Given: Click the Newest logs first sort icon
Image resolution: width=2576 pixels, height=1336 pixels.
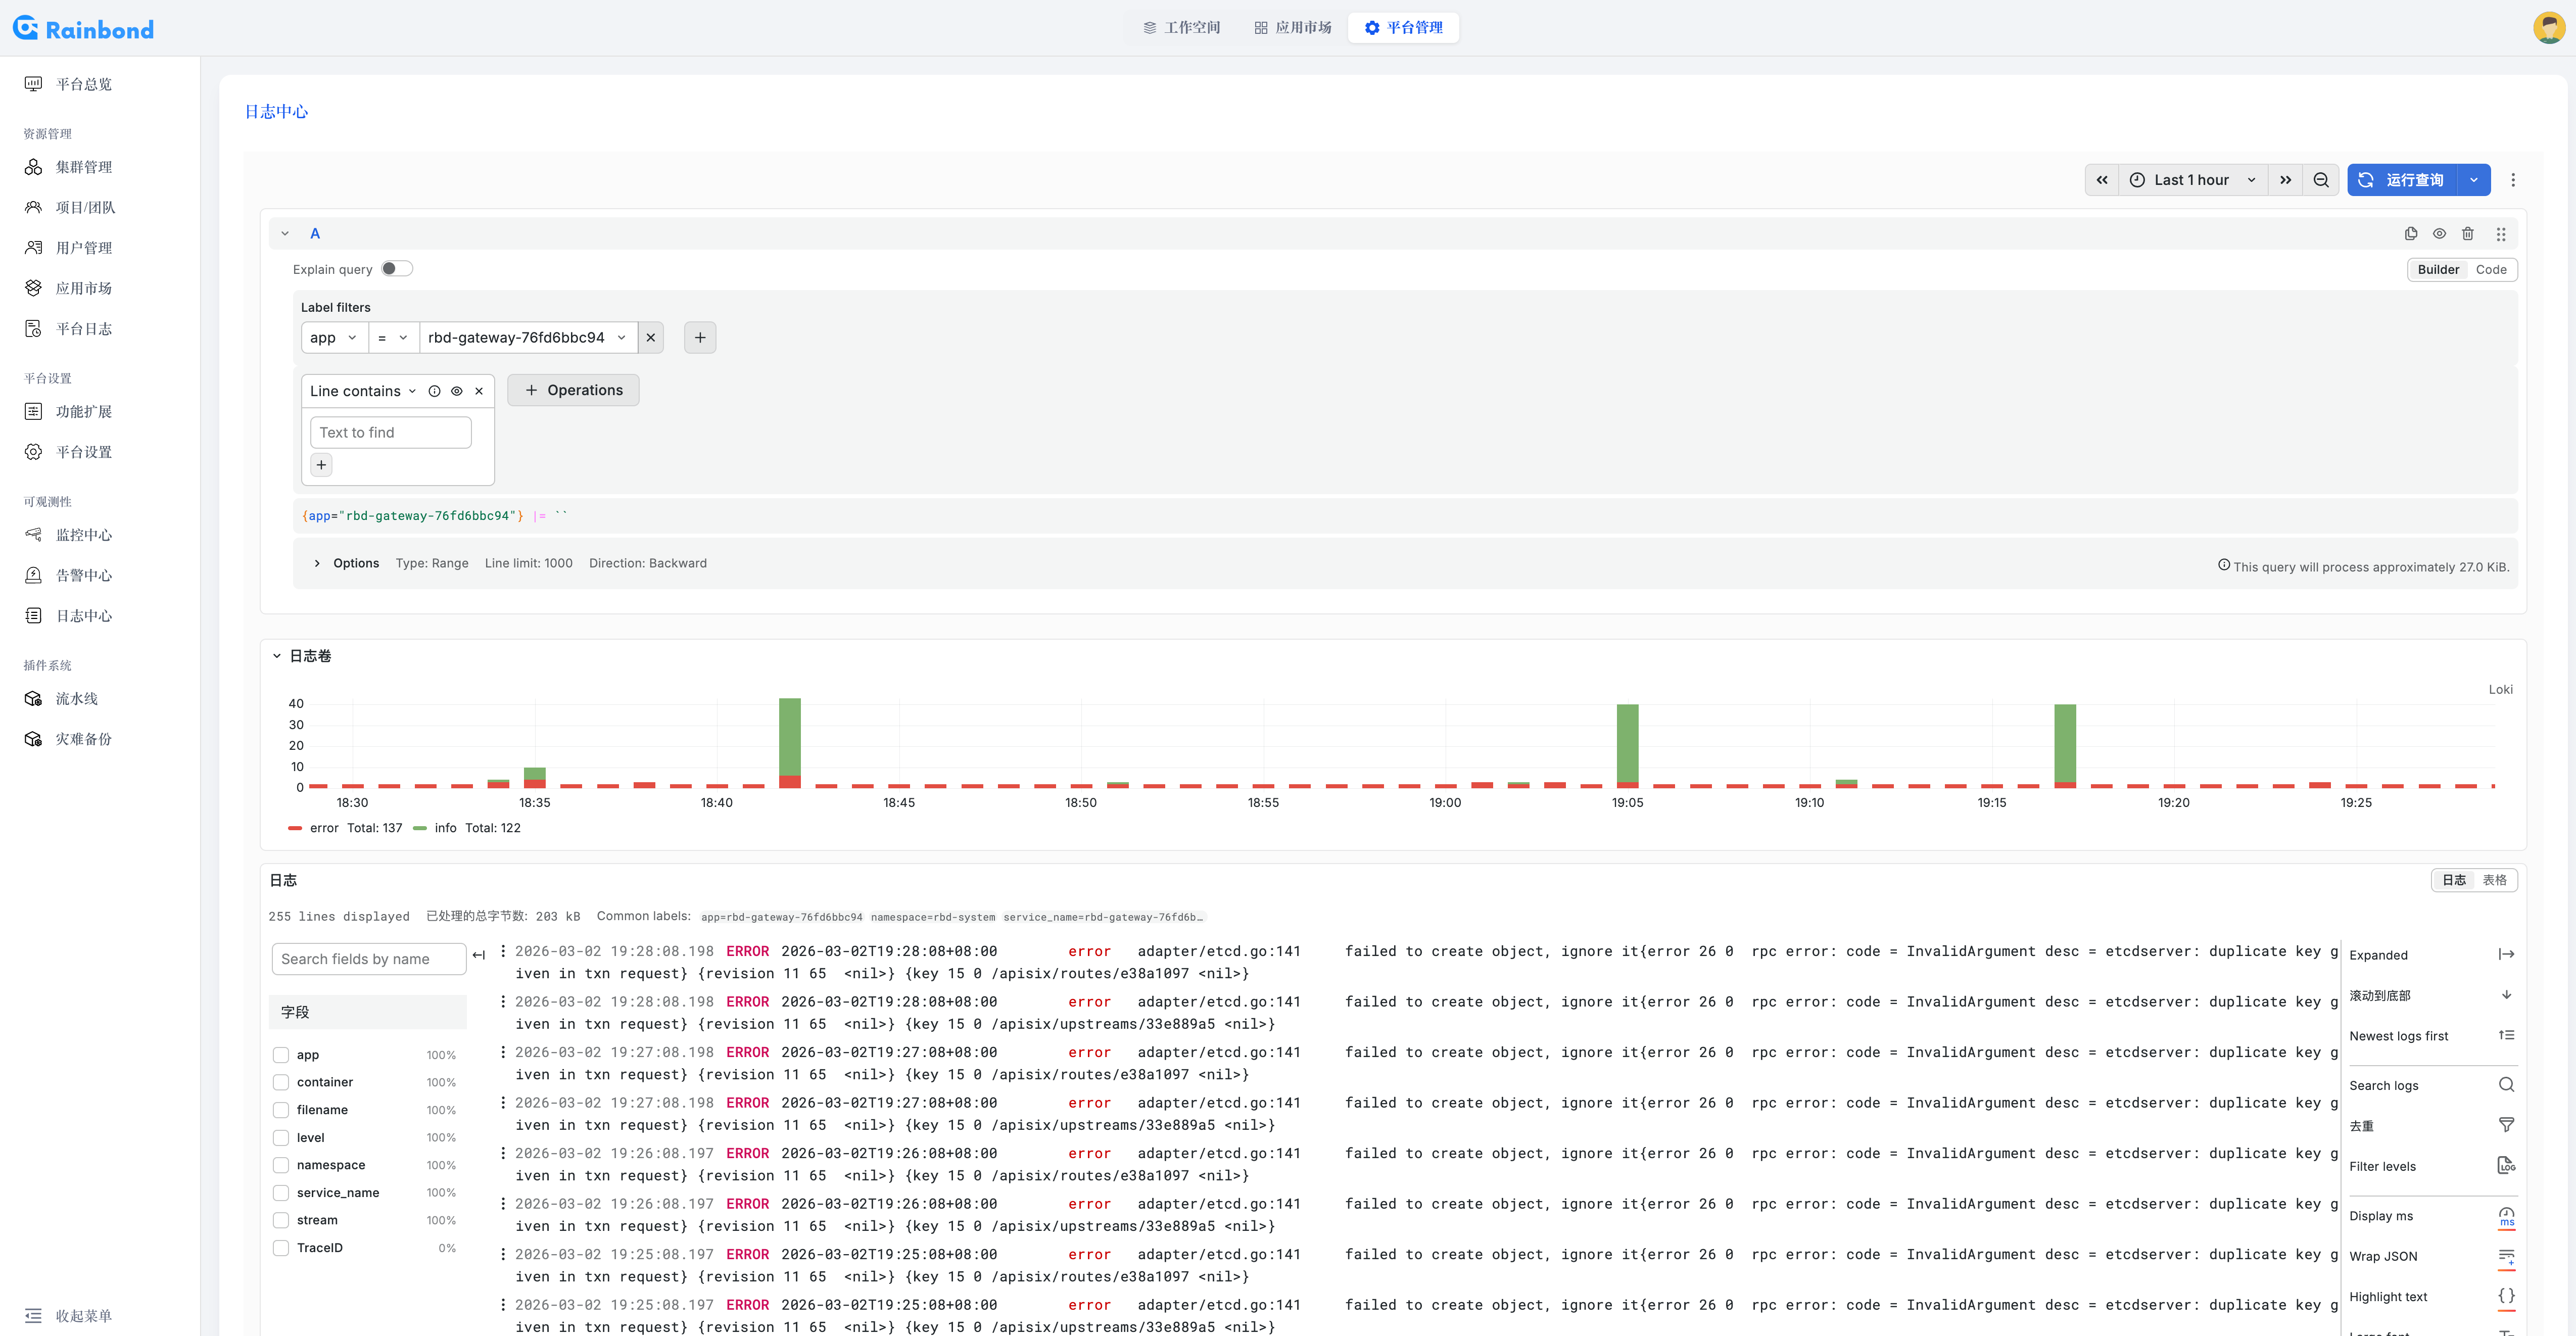Looking at the screenshot, I should [2505, 1035].
